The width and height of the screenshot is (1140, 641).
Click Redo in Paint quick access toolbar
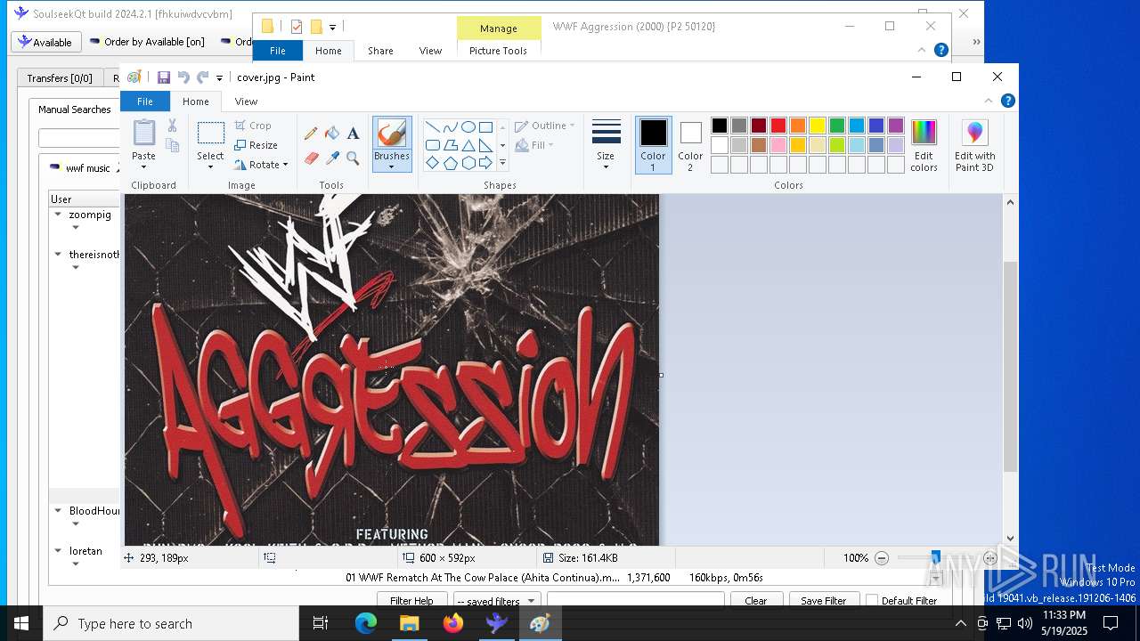[203, 77]
